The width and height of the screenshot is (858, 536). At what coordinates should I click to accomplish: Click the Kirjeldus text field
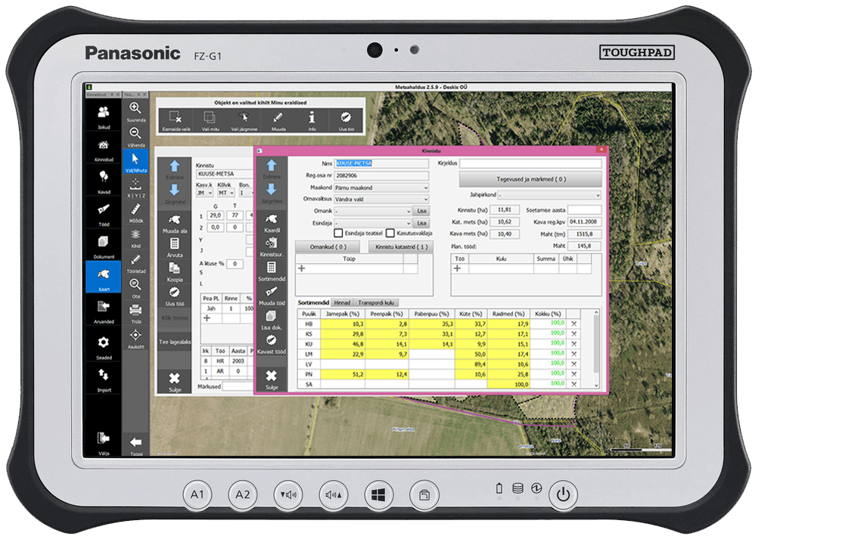[530, 163]
